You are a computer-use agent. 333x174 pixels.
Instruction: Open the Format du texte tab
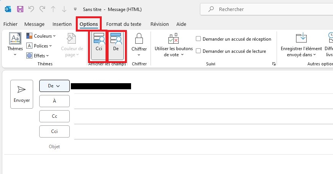tap(123, 24)
